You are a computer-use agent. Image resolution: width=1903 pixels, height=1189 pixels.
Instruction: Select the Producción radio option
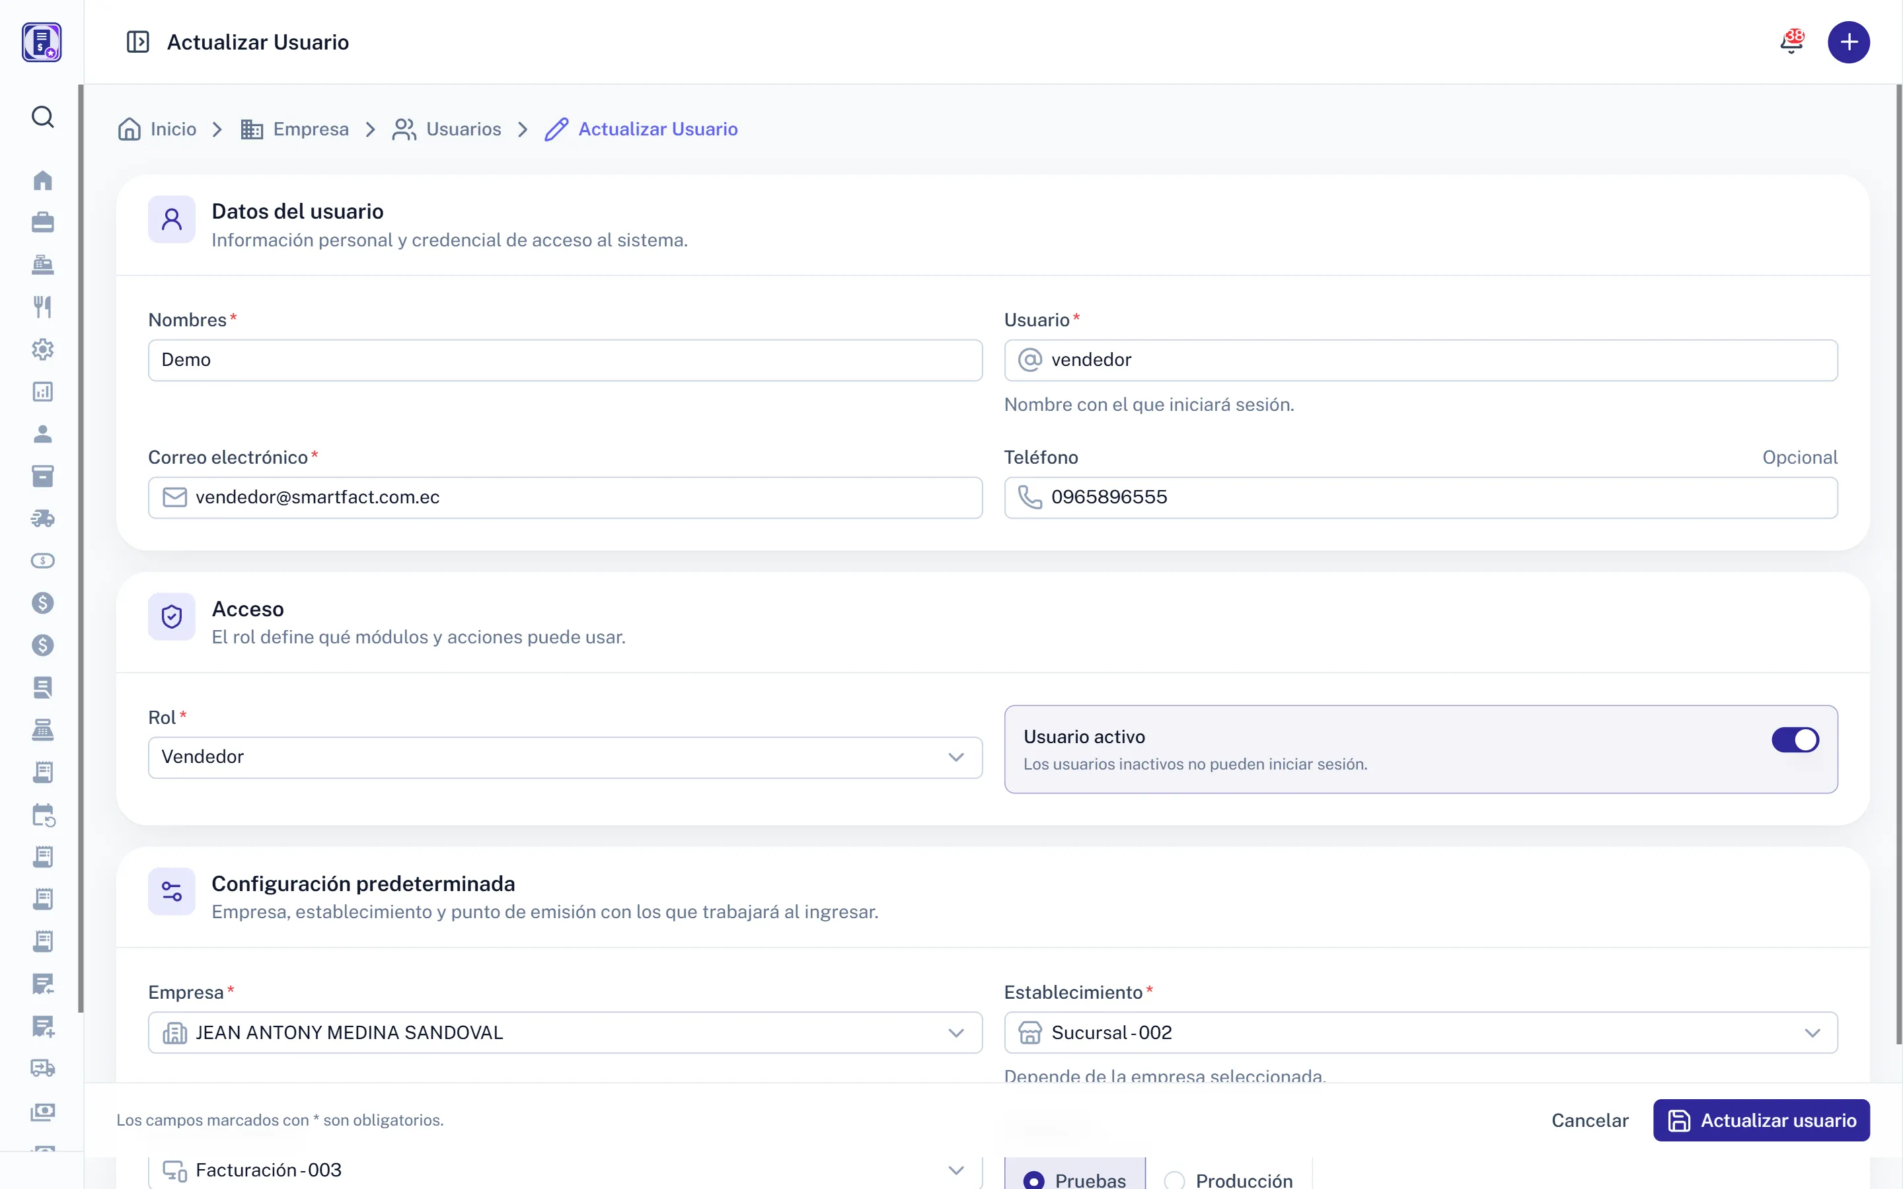1228,1179
